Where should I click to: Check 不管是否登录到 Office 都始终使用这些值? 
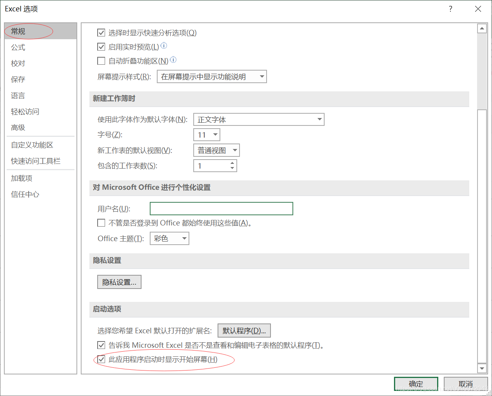coord(101,223)
